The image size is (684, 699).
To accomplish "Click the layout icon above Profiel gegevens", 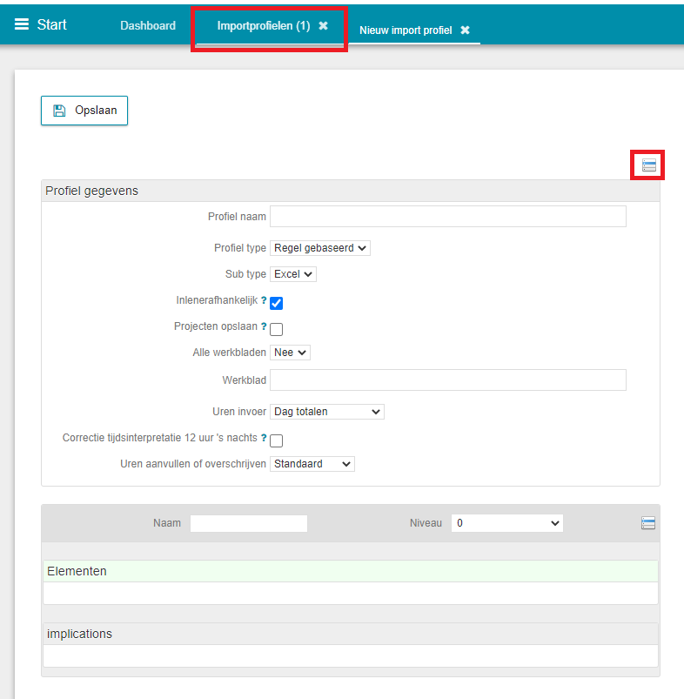I will point(648,165).
